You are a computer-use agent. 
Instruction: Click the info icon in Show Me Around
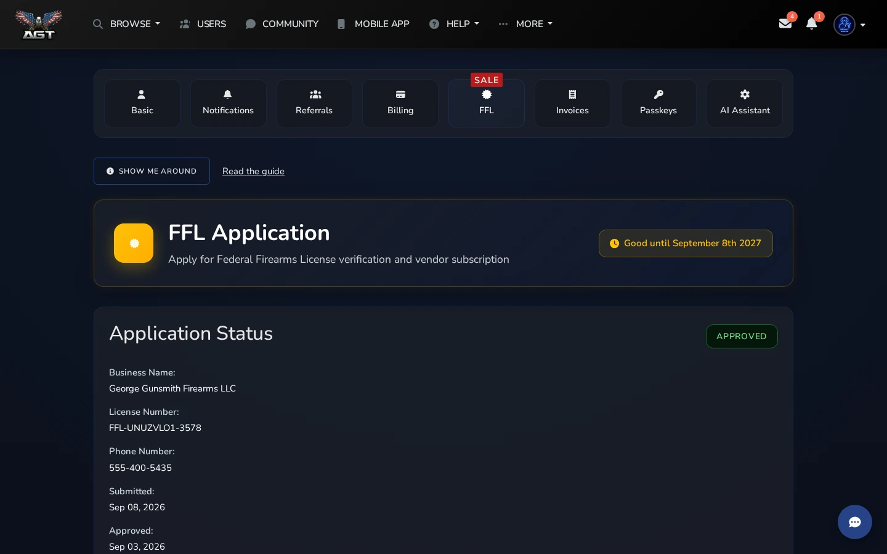pos(110,171)
